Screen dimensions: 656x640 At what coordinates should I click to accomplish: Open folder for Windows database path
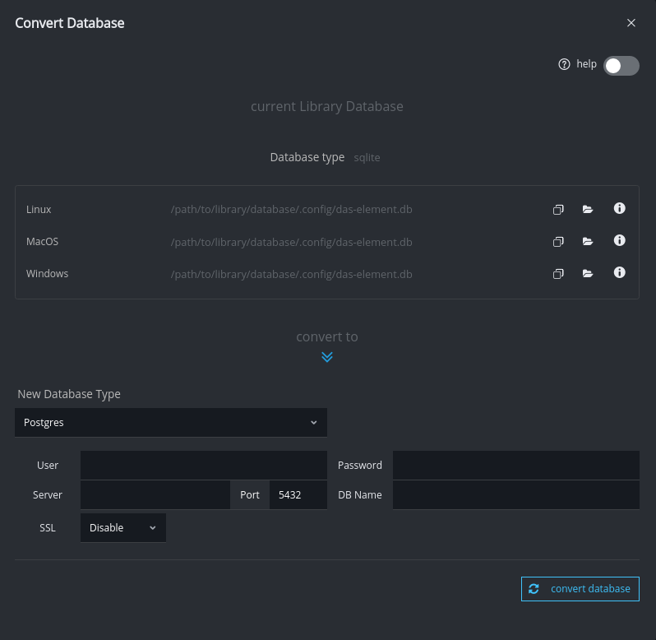(x=588, y=273)
